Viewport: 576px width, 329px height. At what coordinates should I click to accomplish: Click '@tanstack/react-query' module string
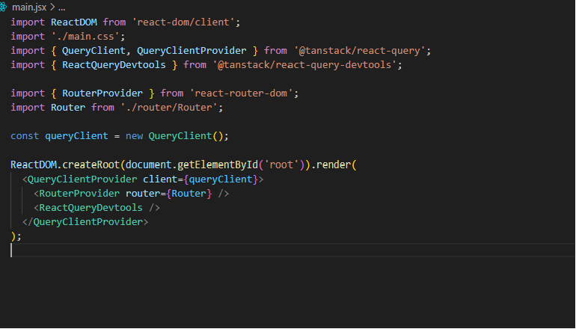360,51
